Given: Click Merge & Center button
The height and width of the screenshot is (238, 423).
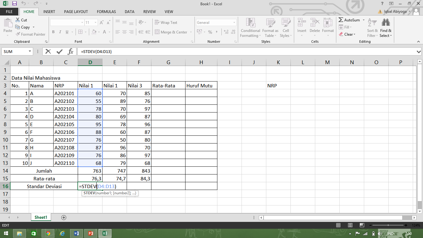Looking at the screenshot, I should tap(171, 32).
